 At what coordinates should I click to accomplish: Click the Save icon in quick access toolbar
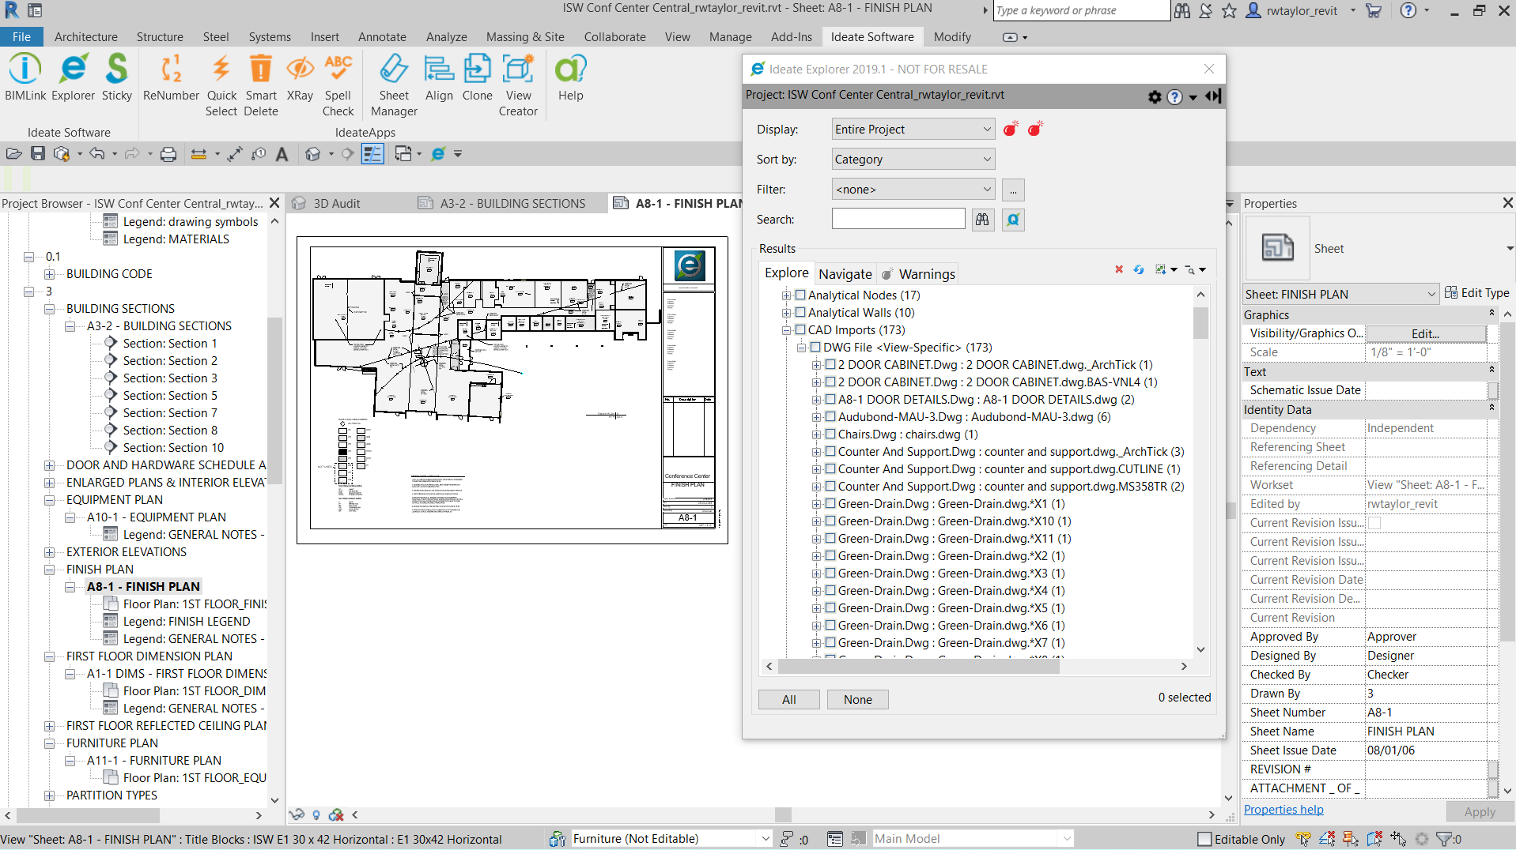click(37, 154)
